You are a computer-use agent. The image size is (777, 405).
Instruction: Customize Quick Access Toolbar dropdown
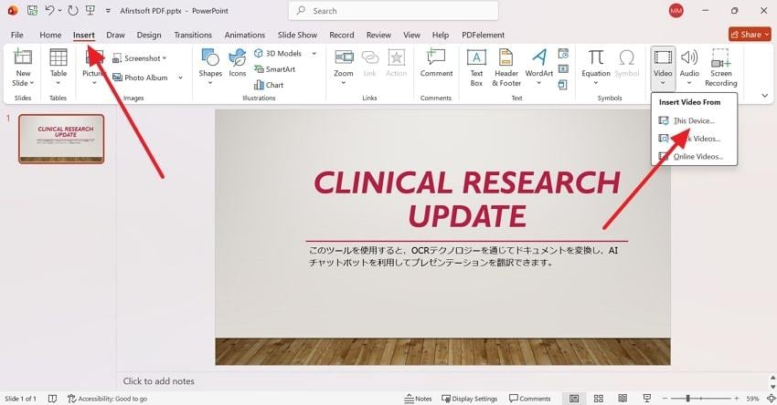tap(108, 10)
